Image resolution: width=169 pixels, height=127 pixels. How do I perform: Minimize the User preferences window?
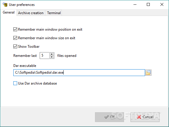pyautogui.click(x=135, y=4)
